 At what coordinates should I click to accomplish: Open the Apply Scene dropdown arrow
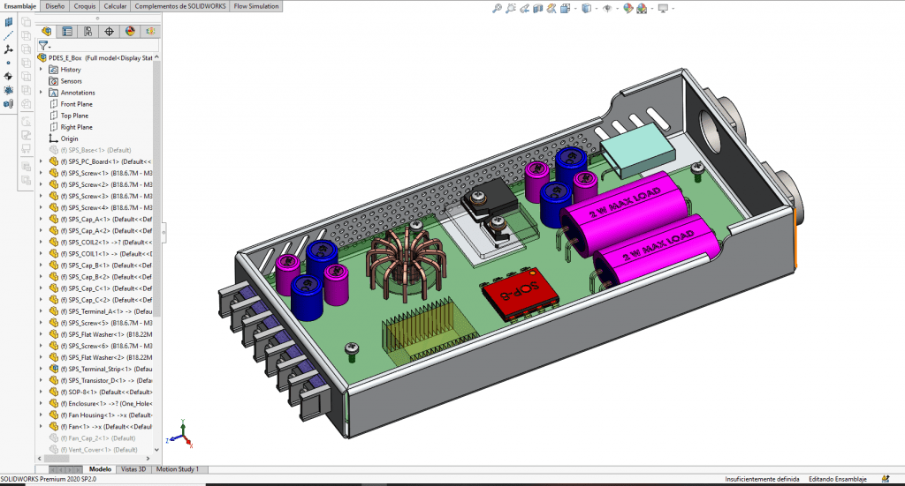point(651,9)
